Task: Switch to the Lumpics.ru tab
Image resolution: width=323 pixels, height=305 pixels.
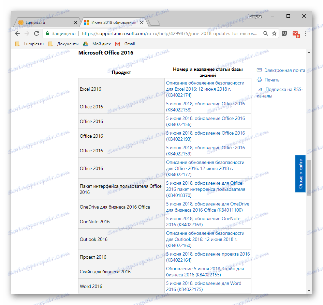Action: click(48, 22)
